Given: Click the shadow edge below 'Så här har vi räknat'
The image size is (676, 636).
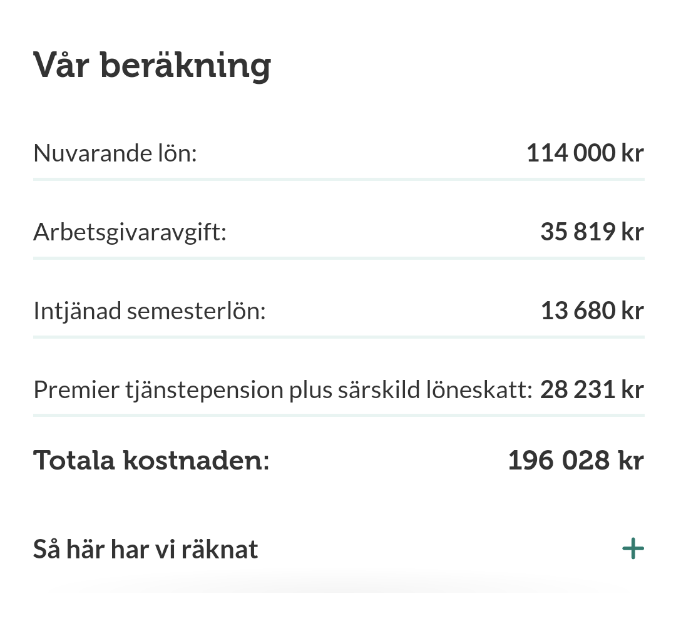Looking at the screenshot, I should pyautogui.click(x=338, y=587).
